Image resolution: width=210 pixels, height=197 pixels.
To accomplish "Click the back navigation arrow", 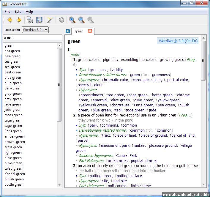I will (x=10, y=20).
